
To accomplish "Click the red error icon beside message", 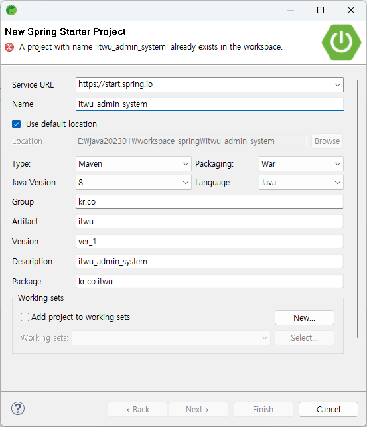I will coord(9,47).
